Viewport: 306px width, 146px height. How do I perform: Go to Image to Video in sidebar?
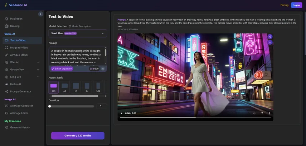19,47
